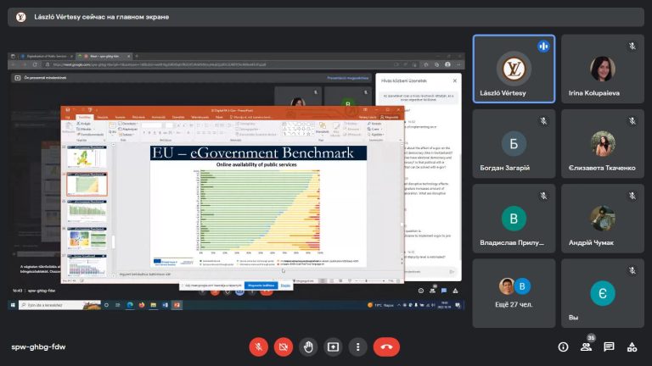Viewport: 652px width, 366px height.
Task: Send the chat message in shared Meet window
Action: coord(452,271)
